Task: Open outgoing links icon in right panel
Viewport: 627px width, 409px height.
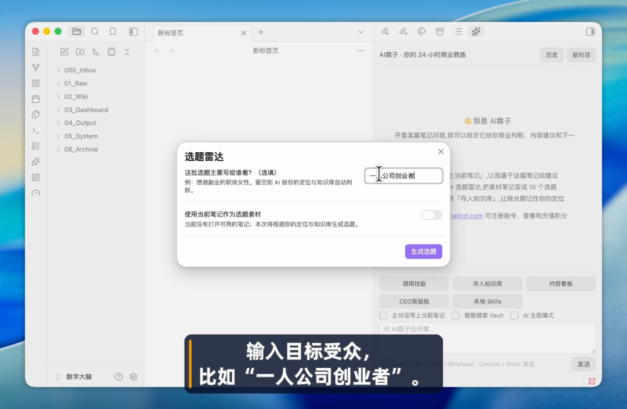Action: tap(403, 31)
